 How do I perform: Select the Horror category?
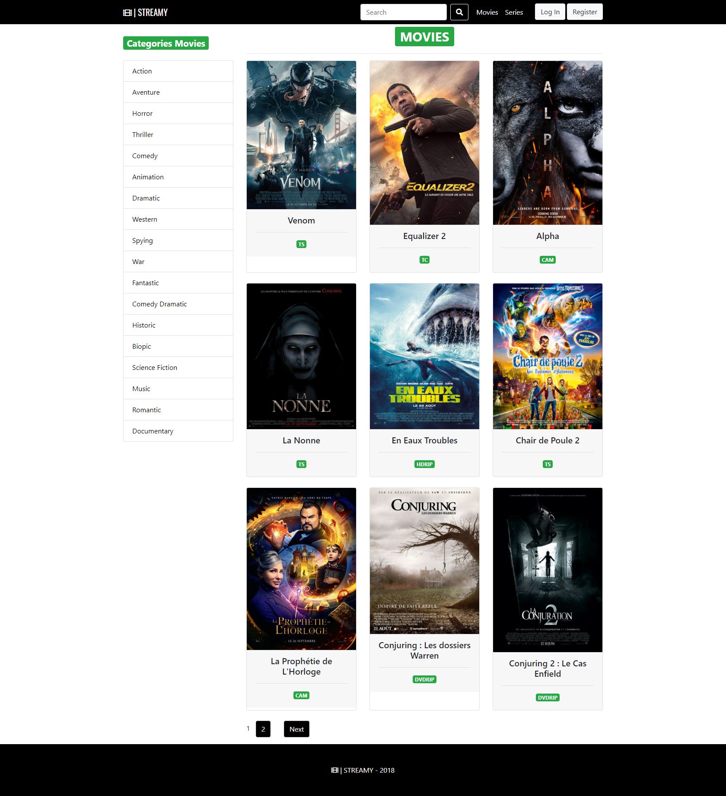tap(178, 113)
